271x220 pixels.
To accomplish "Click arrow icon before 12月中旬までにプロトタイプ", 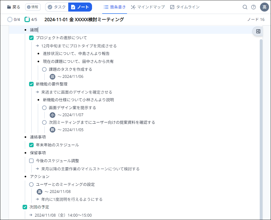I will [37, 46].
